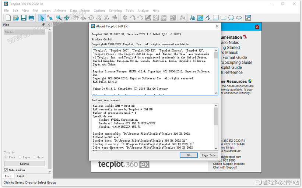Click down arrow of Runtime environment scrollbar
Image resolution: width=302 pixels, height=188 pixels.
pos(216,148)
